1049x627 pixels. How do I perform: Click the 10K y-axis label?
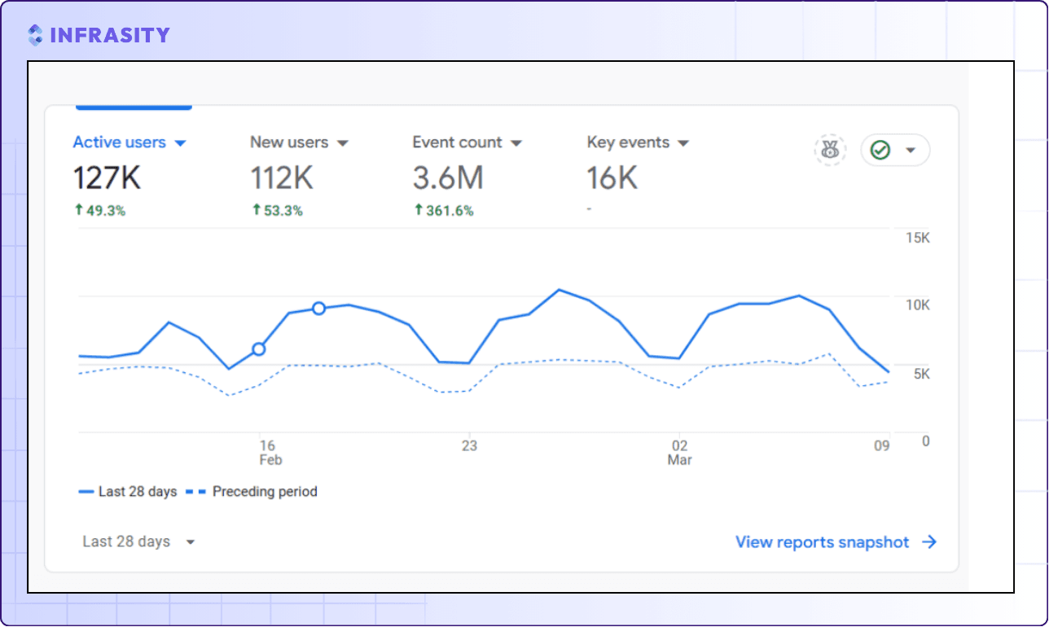coord(917,305)
